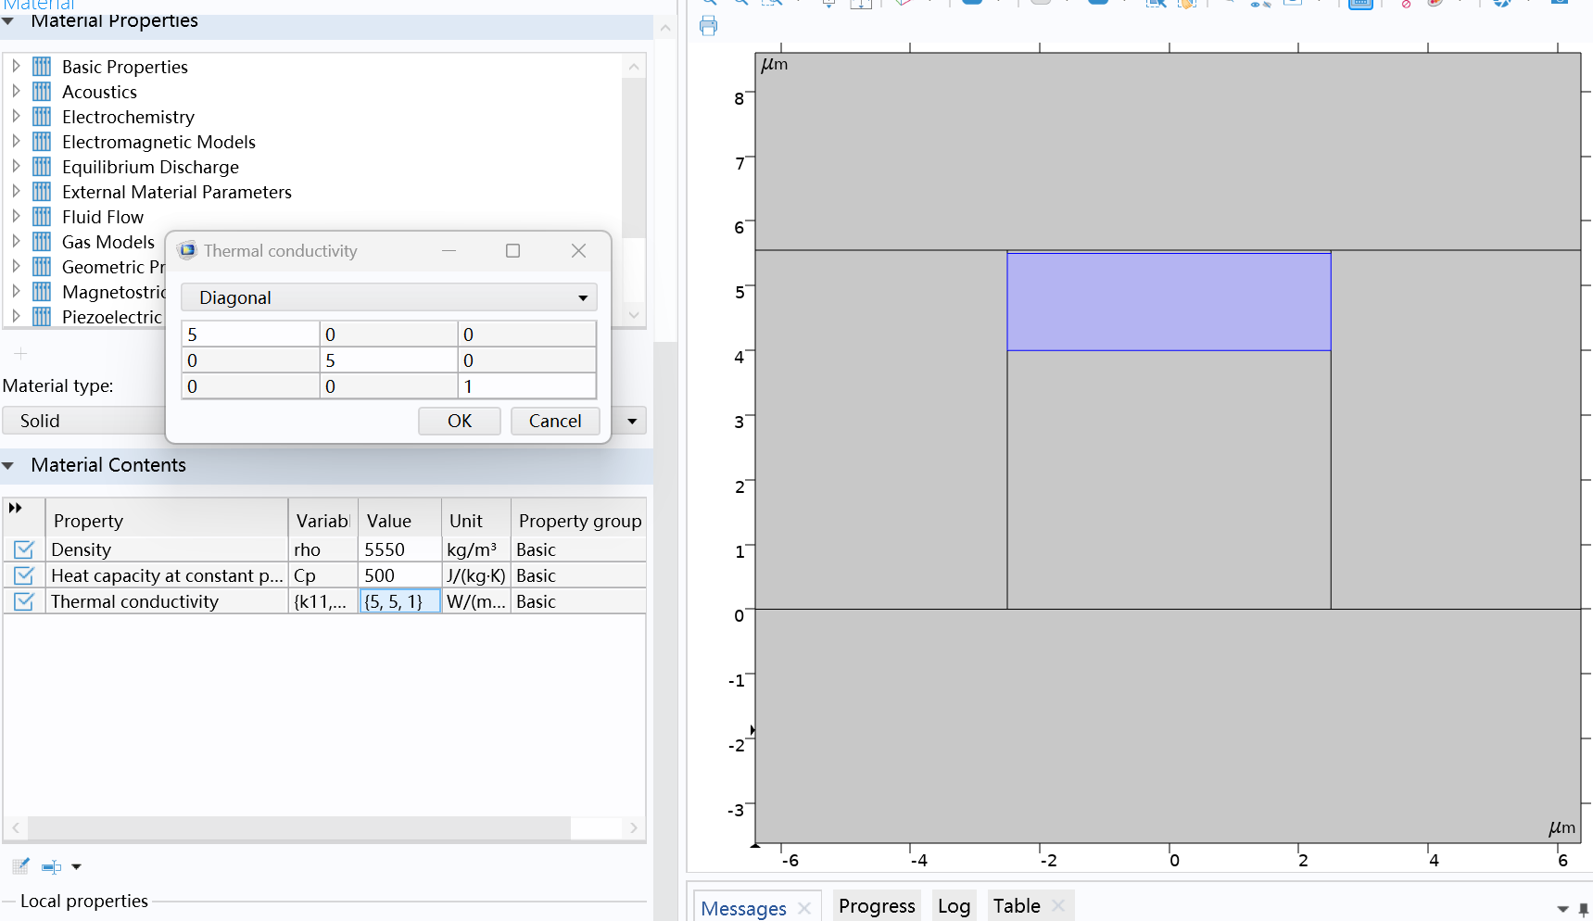This screenshot has width=1593, height=921.
Task: Click the pin icon beside Table tab
Action: click(x=1583, y=909)
